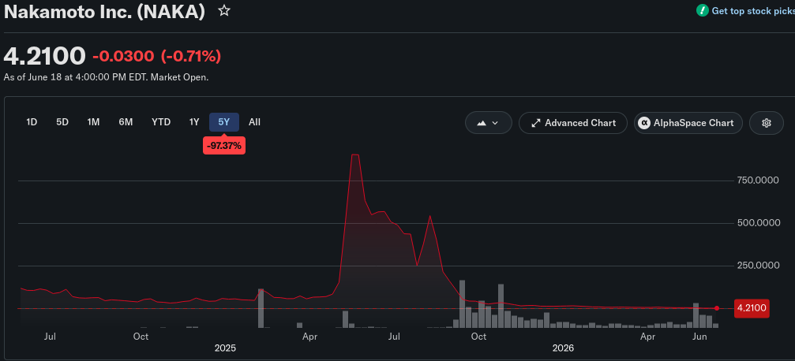Add NAKA to watchlist with star icon
Viewport: 795px width, 361px height.
click(224, 10)
